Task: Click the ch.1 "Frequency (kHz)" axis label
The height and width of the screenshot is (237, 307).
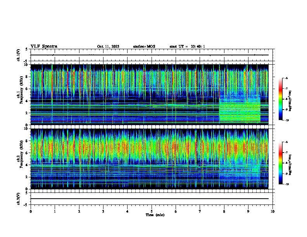Action: pos(21,89)
